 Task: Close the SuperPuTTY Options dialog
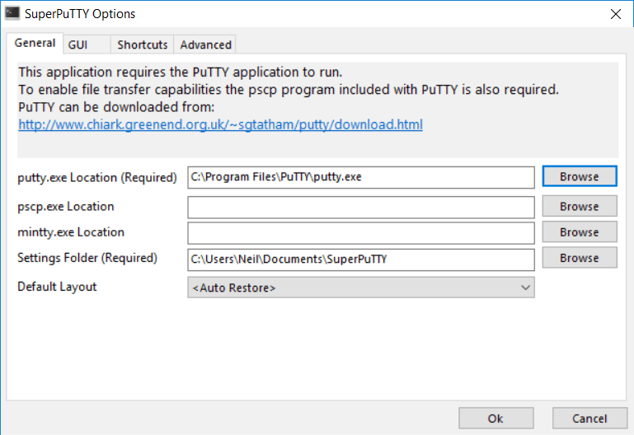click(614, 14)
